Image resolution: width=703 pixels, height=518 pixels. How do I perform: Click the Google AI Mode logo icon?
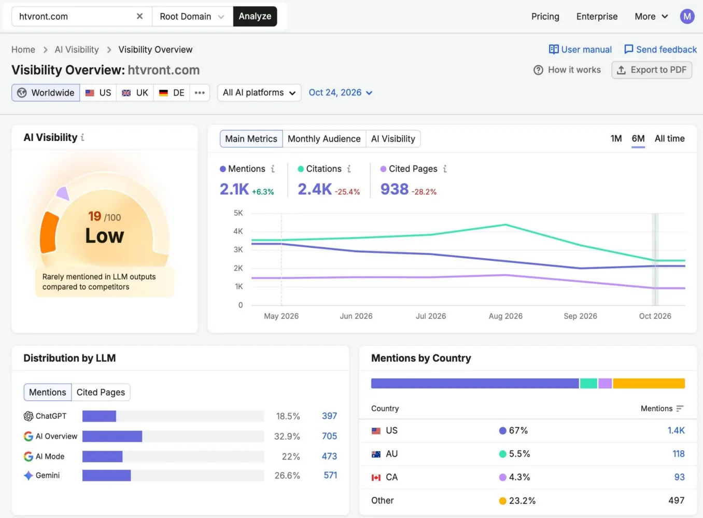click(x=29, y=457)
